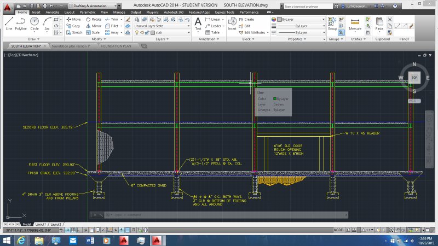Select the Polyline drawing tool
The height and width of the screenshot is (246, 438).
coord(21,23)
